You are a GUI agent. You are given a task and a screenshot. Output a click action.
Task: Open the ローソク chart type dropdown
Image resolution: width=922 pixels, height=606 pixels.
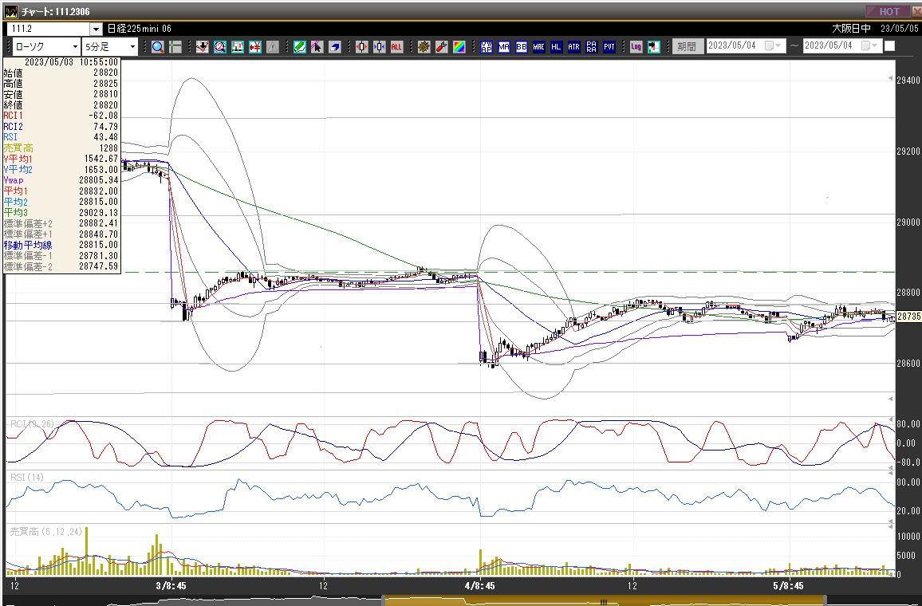pos(75,46)
